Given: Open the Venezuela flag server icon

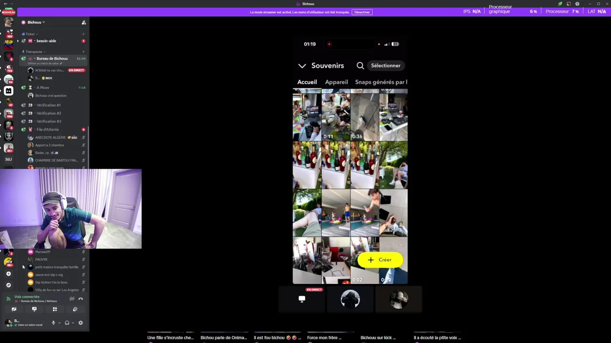Looking at the screenshot, I should [x=8, y=45].
